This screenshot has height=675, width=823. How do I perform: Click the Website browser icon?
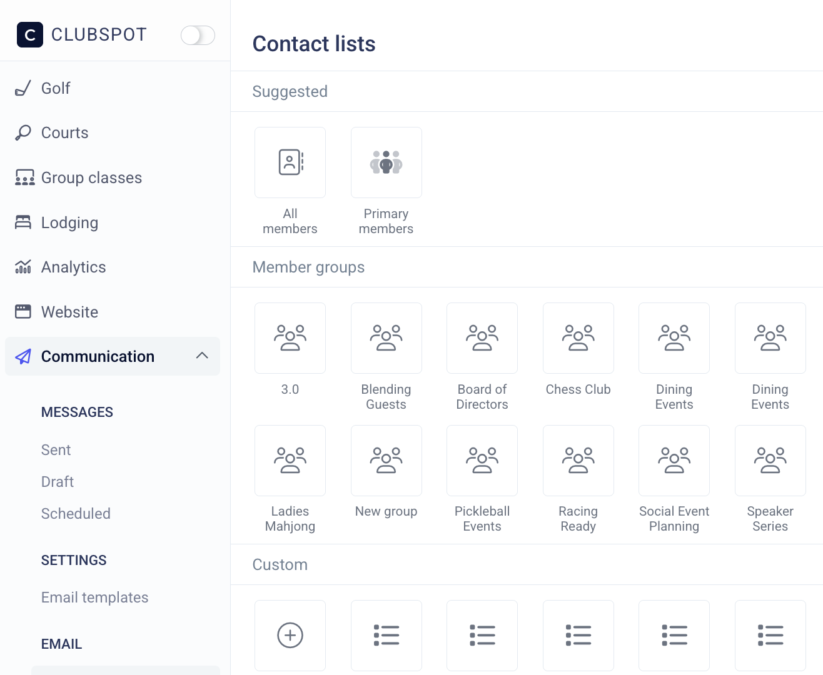point(23,312)
